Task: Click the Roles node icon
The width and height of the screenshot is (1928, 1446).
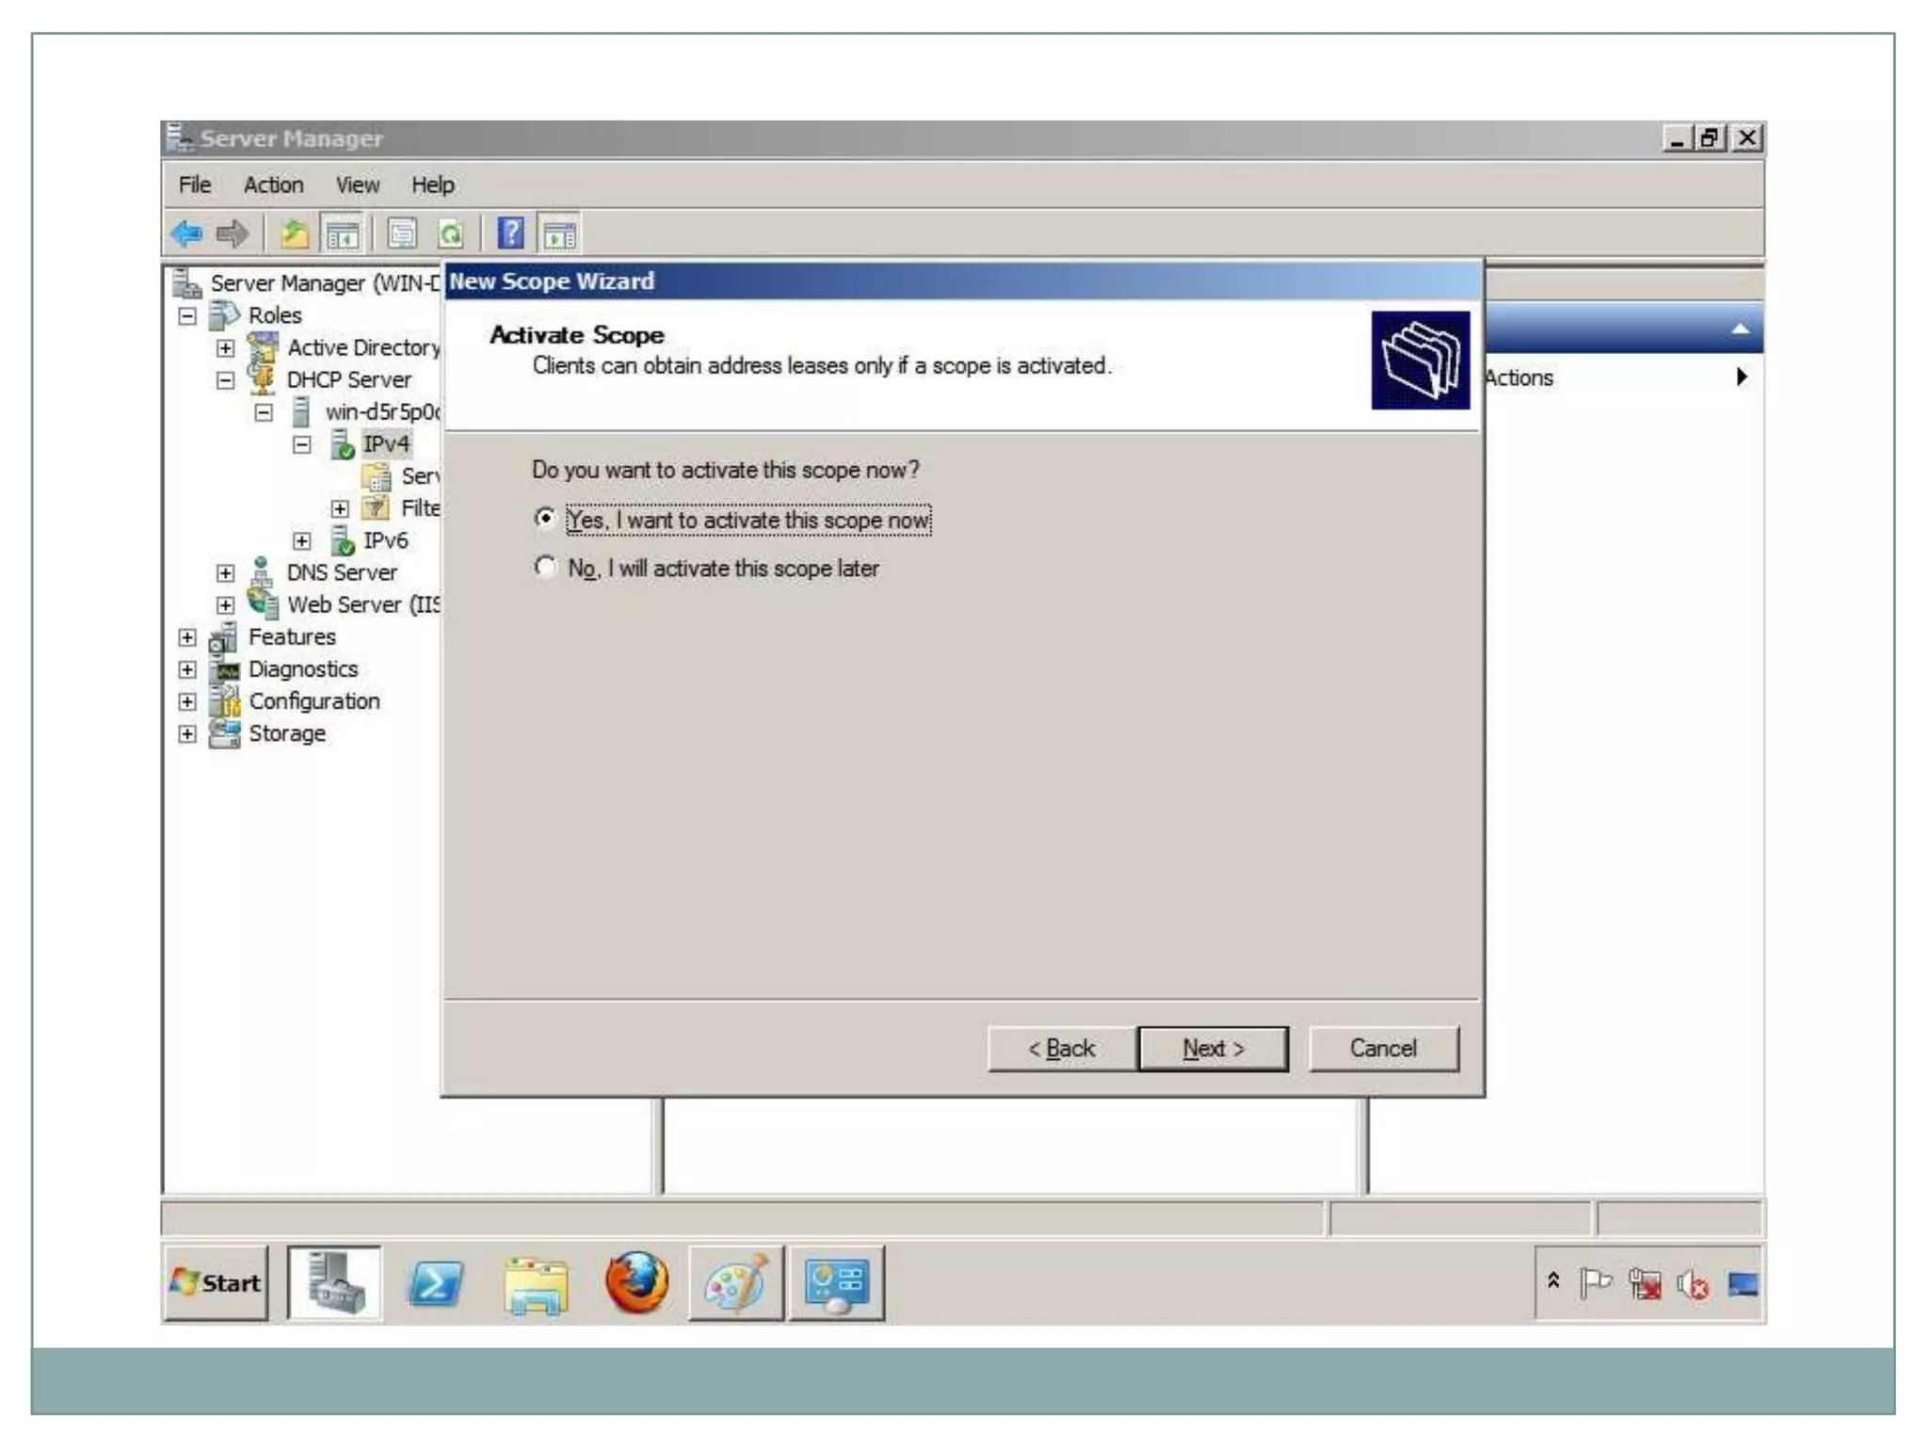Action: pos(224,315)
